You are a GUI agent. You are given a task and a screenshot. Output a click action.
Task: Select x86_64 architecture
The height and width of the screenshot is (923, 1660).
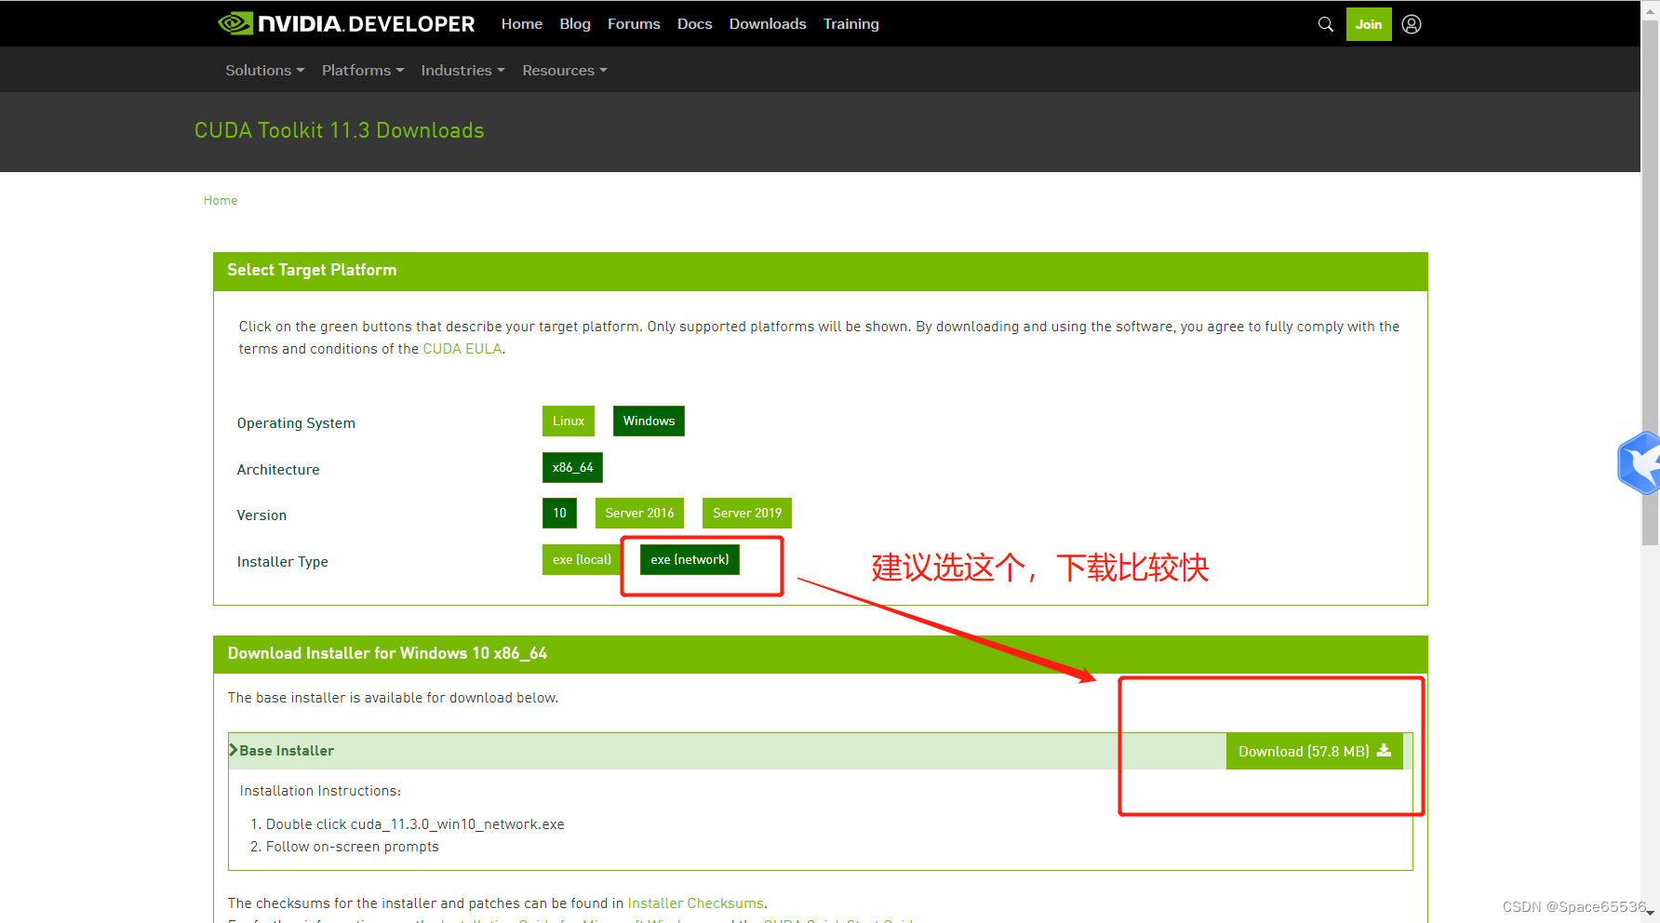(572, 467)
